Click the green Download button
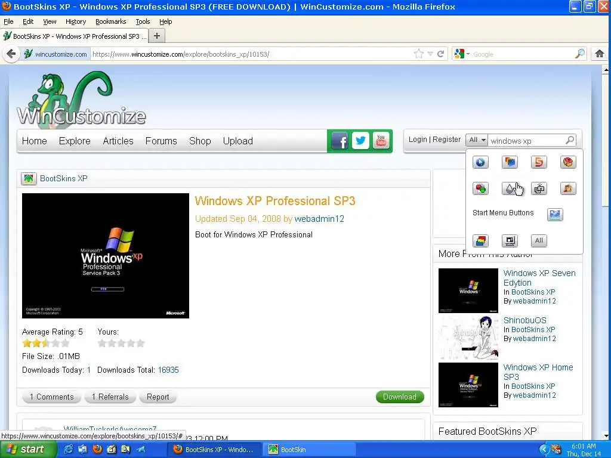Screen dimensions: 611x458 tap(400, 397)
